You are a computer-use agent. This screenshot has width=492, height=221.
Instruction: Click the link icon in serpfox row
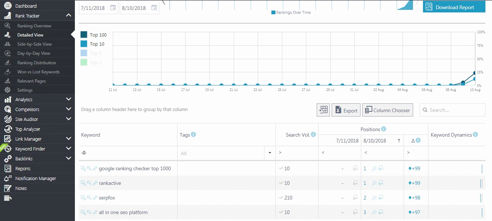[95, 198]
